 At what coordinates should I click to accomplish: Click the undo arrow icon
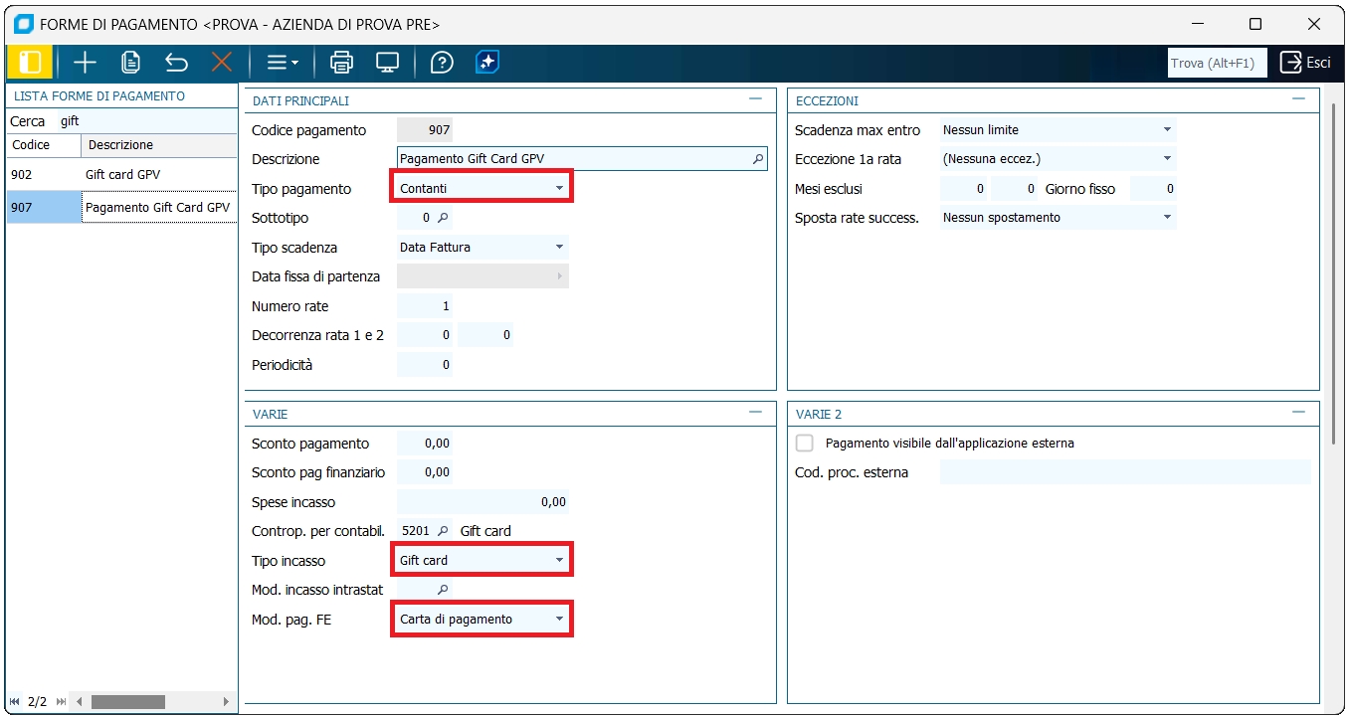176,63
